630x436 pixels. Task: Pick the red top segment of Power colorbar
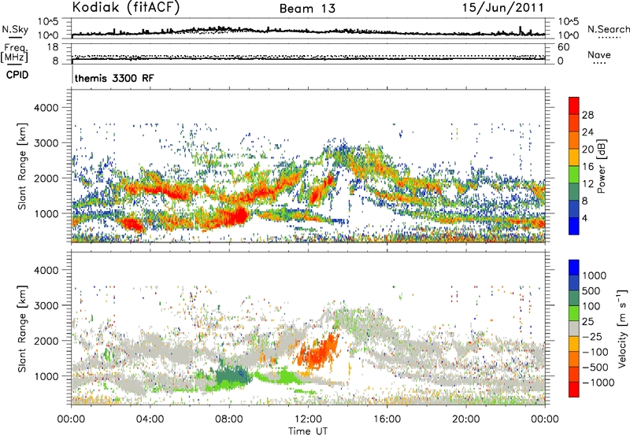(x=574, y=106)
